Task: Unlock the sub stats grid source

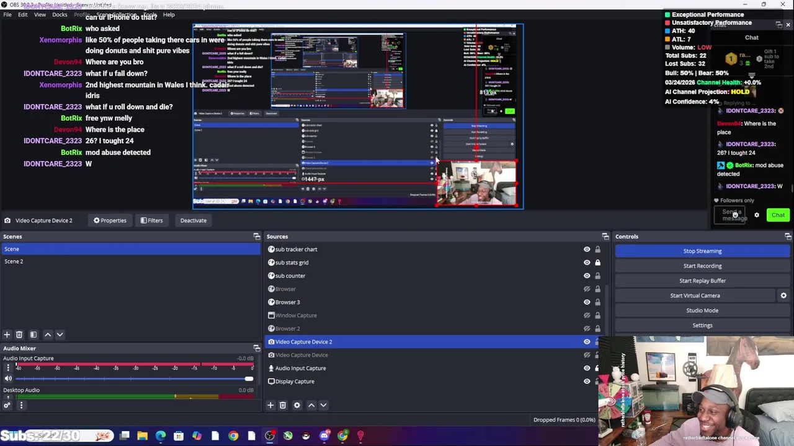Action: [x=597, y=263]
